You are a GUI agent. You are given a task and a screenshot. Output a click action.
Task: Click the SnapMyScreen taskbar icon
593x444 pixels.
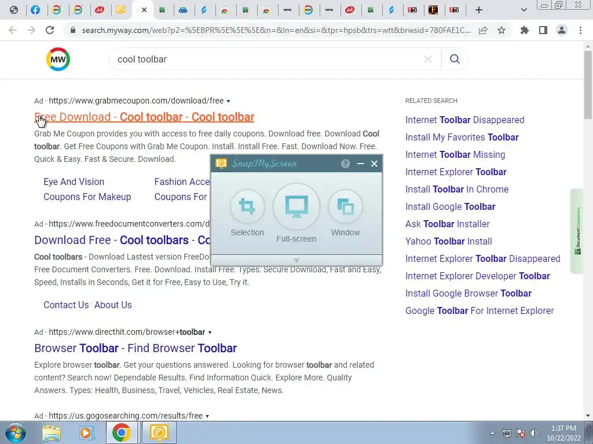[x=159, y=432]
